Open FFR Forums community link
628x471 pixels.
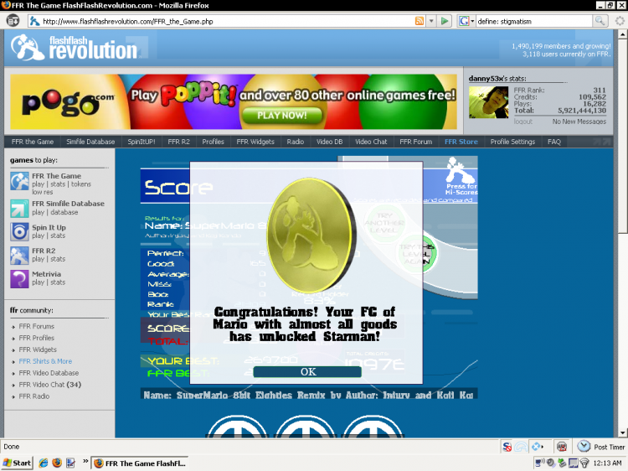37,326
